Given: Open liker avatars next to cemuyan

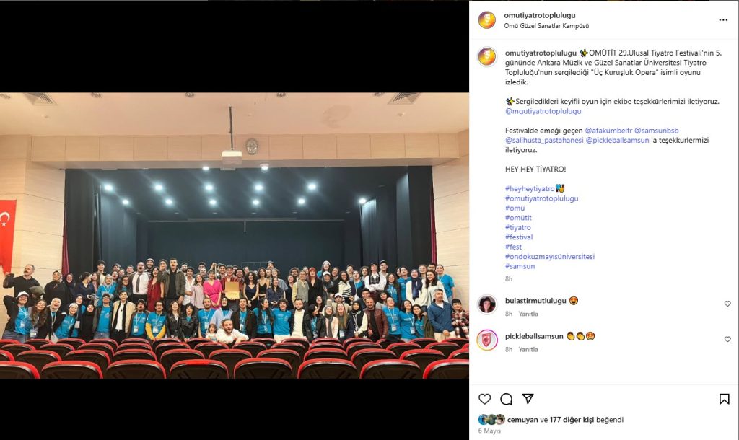Looking at the screenshot, I should [491, 420].
